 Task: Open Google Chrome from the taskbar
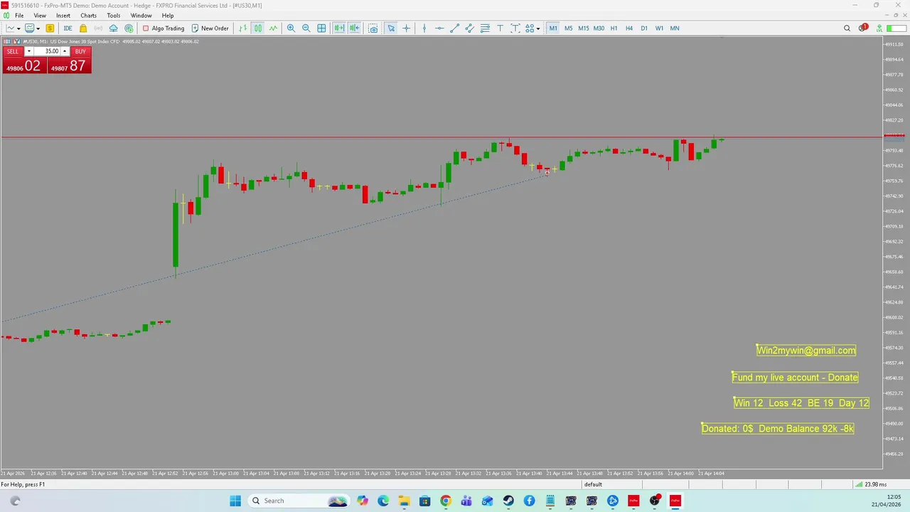click(445, 501)
